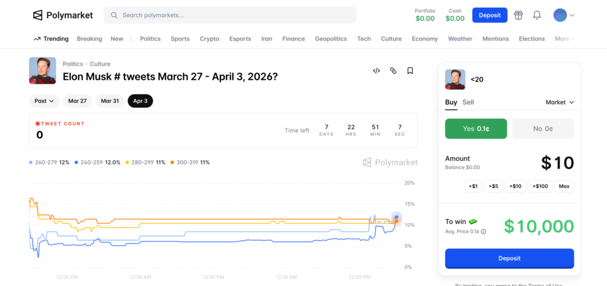Open the Tech category
This screenshot has width=607, height=286.
pyautogui.click(x=364, y=38)
